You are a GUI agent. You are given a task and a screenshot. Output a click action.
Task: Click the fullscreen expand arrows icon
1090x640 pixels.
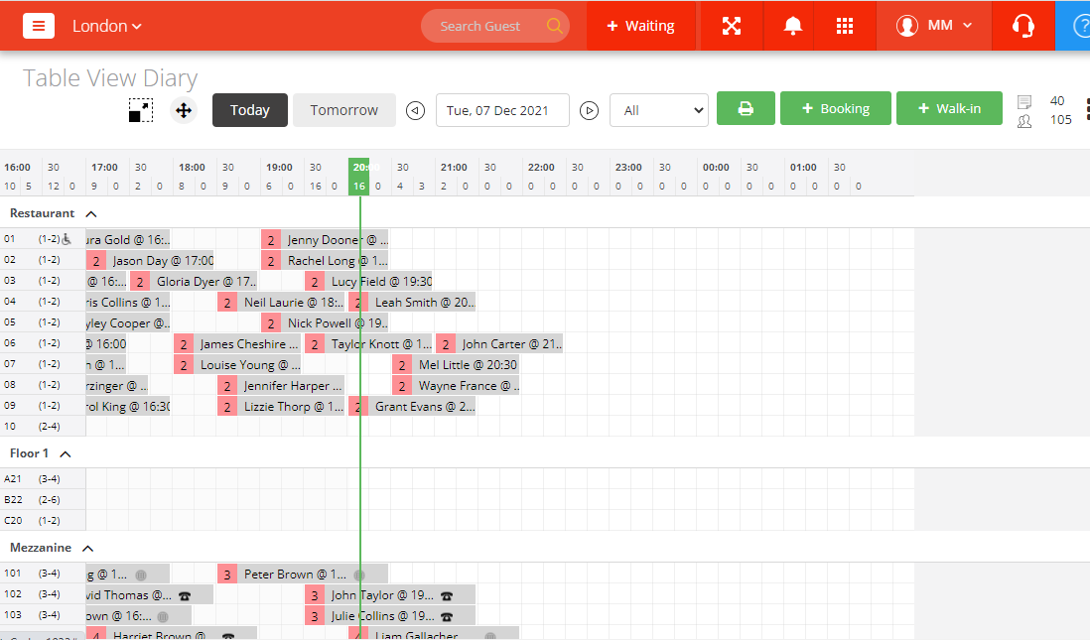tap(732, 26)
